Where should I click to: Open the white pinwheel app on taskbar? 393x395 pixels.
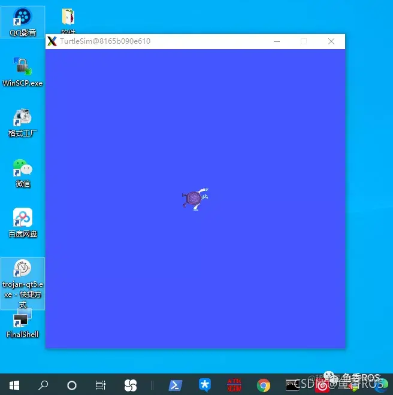(x=131, y=385)
